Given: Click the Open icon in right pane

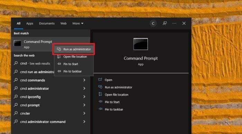Looking at the screenshot, I should coord(100,79).
